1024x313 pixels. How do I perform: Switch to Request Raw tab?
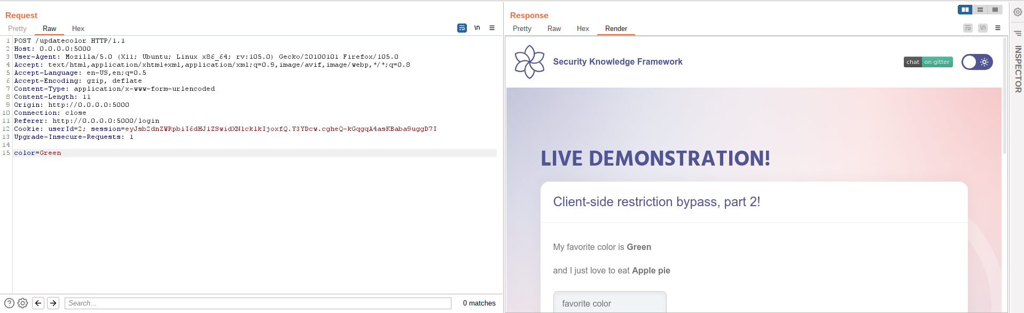(49, 28)
